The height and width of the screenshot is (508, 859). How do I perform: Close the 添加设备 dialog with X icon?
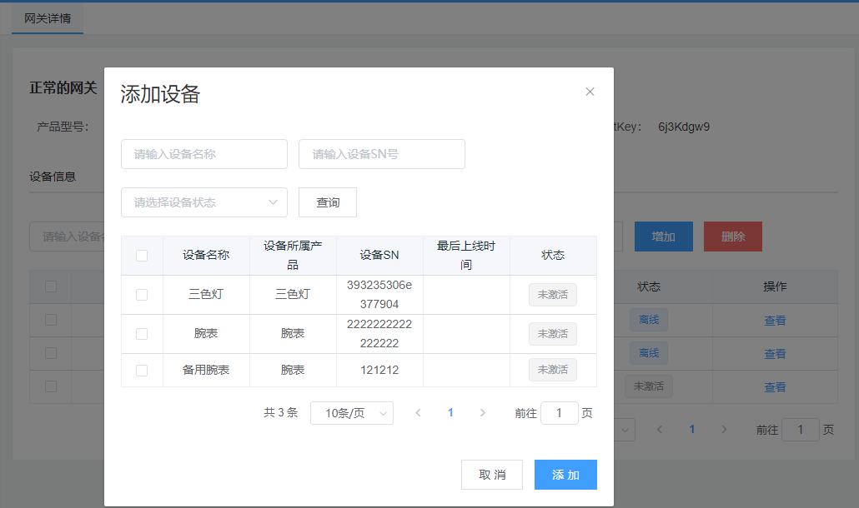[x=590, y=92]
